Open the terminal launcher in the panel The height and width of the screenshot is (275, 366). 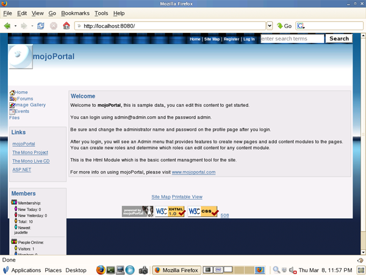click(x=110, y=269)
